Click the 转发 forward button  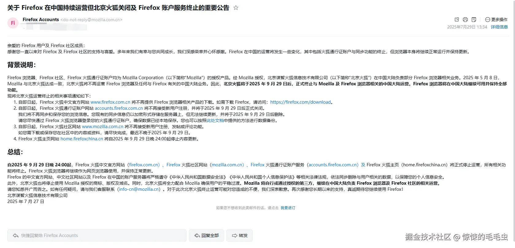[x=240, y=235]
